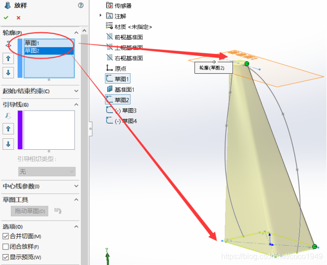Image resolution: width=327 pixels, height=265 pixels.
Task: Move guide curve down arrow button
Action: (9, 144)
